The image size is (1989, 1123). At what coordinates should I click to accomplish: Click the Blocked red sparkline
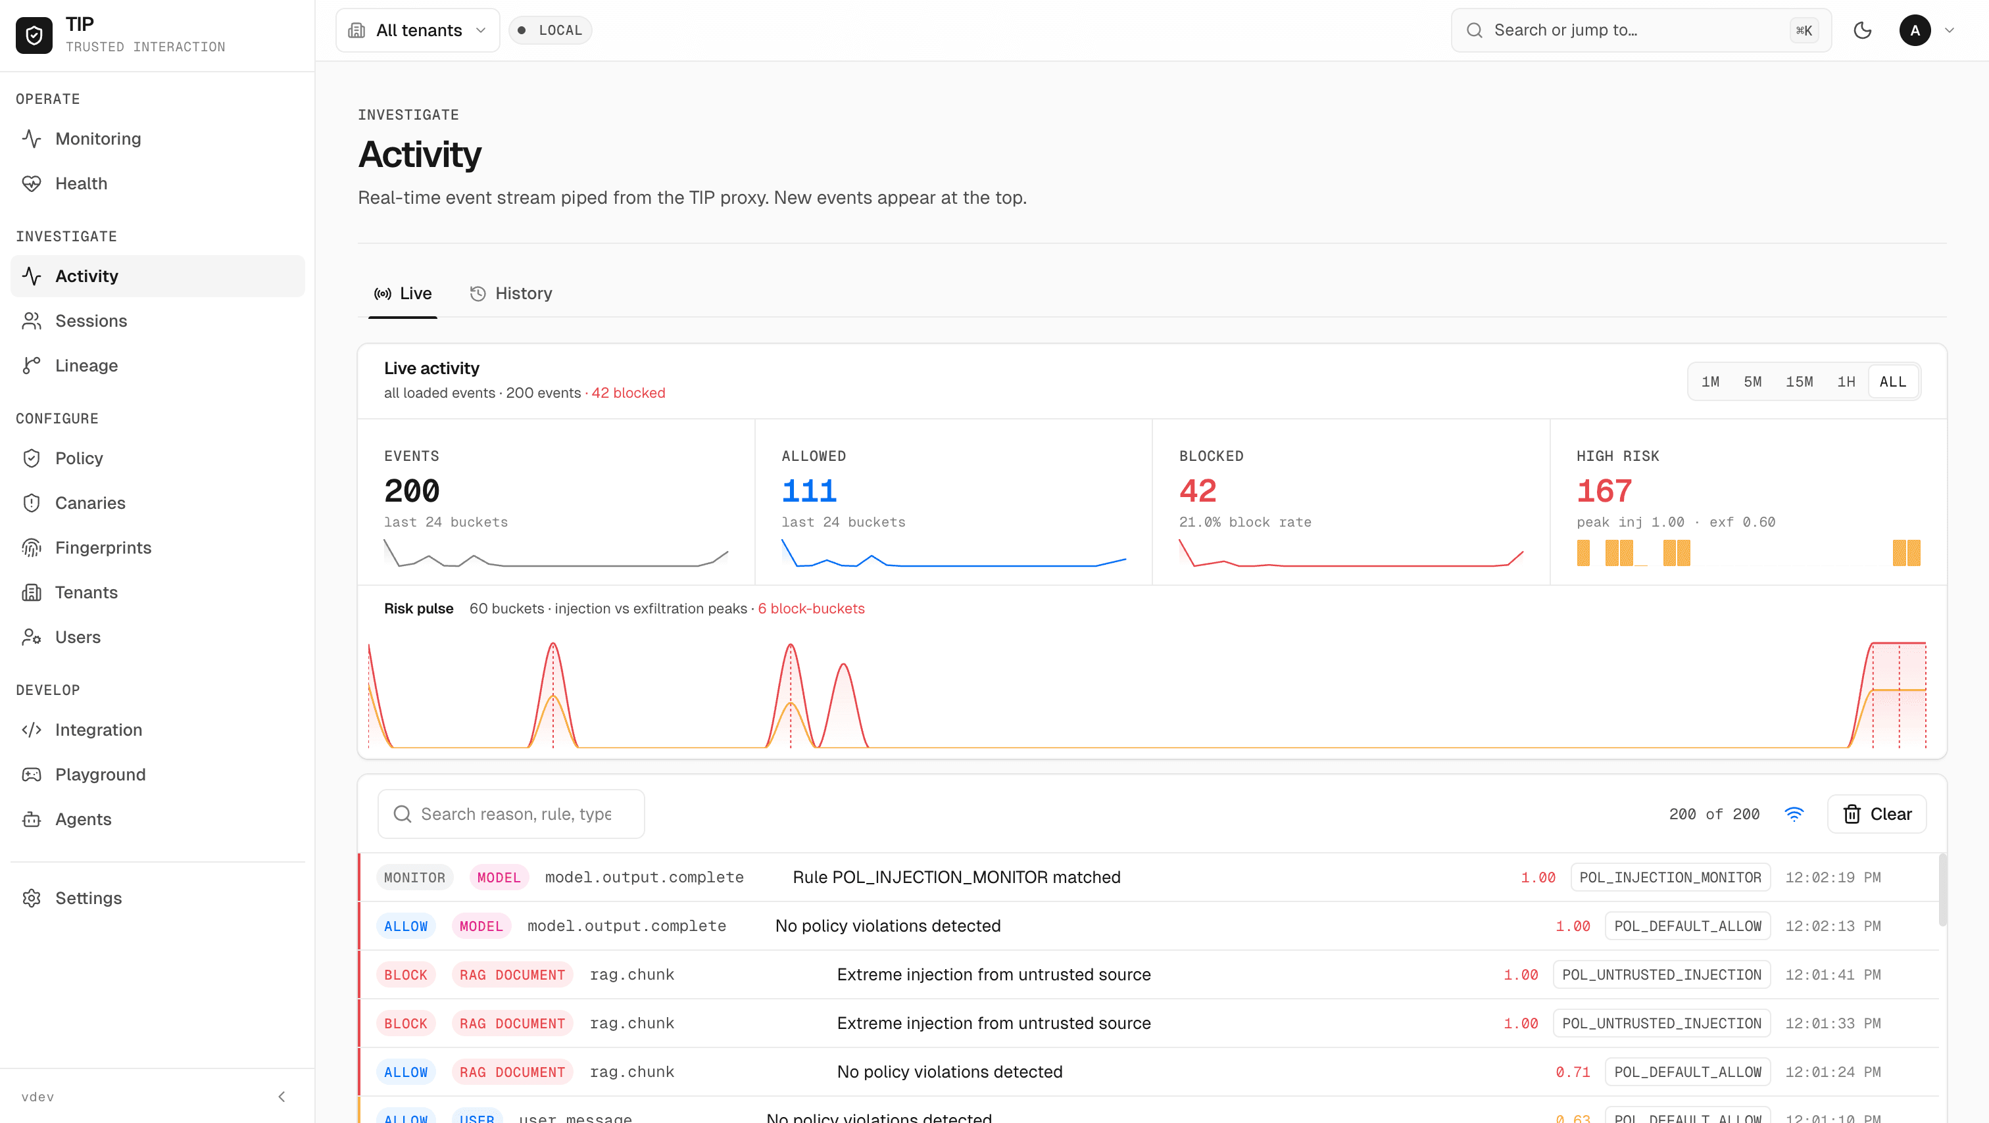click(1351, 553)
